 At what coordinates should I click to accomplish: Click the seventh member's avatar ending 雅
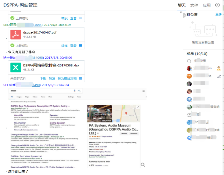click(189, 115)
